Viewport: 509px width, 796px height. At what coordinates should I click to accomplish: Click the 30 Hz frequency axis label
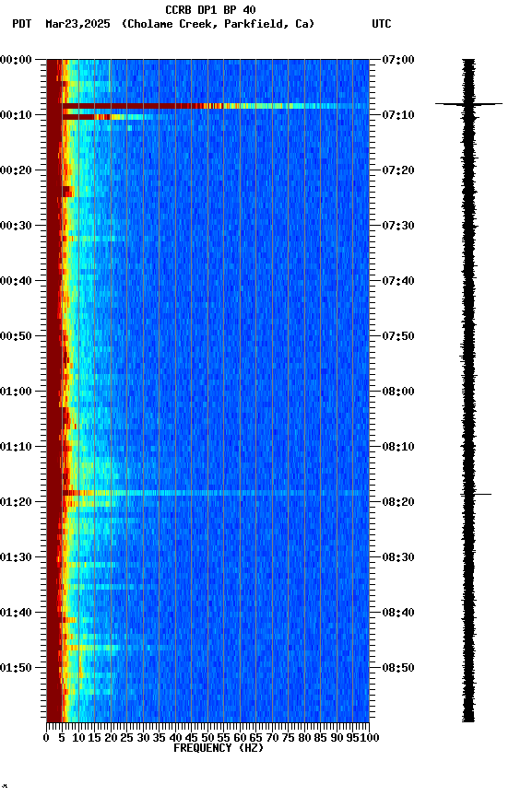click(143, 739)
